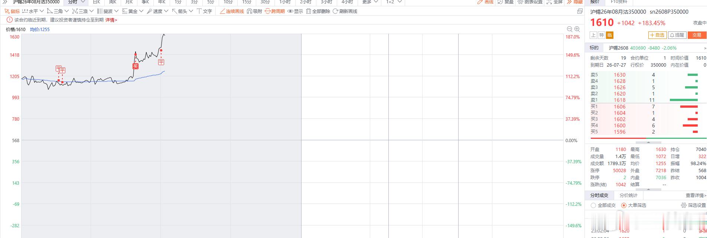Open the 详情 link in expiry warning

[x=111, y=20]
